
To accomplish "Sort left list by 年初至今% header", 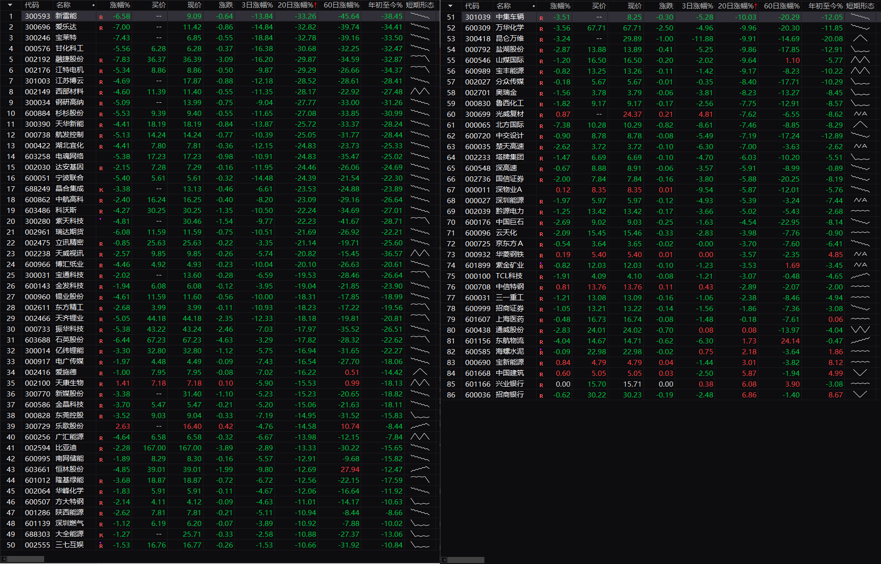I will [385, 5].
